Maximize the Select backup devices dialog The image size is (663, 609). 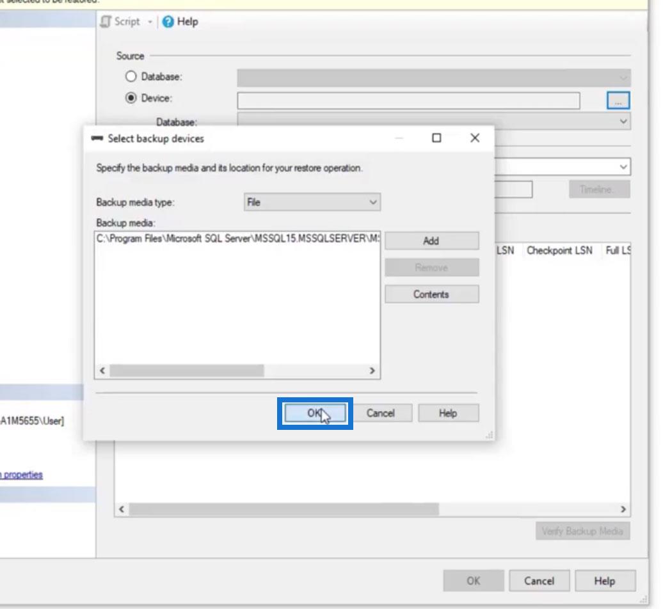click(x=436, y=138)
